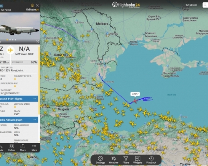Open the Widgets panel

138,160
